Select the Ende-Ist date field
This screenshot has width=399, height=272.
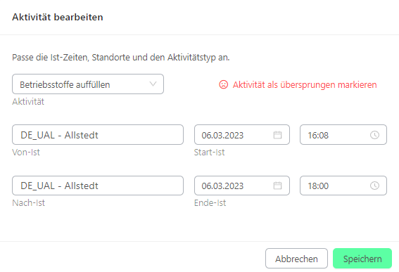pyautogui.click(x=242, y=186)
